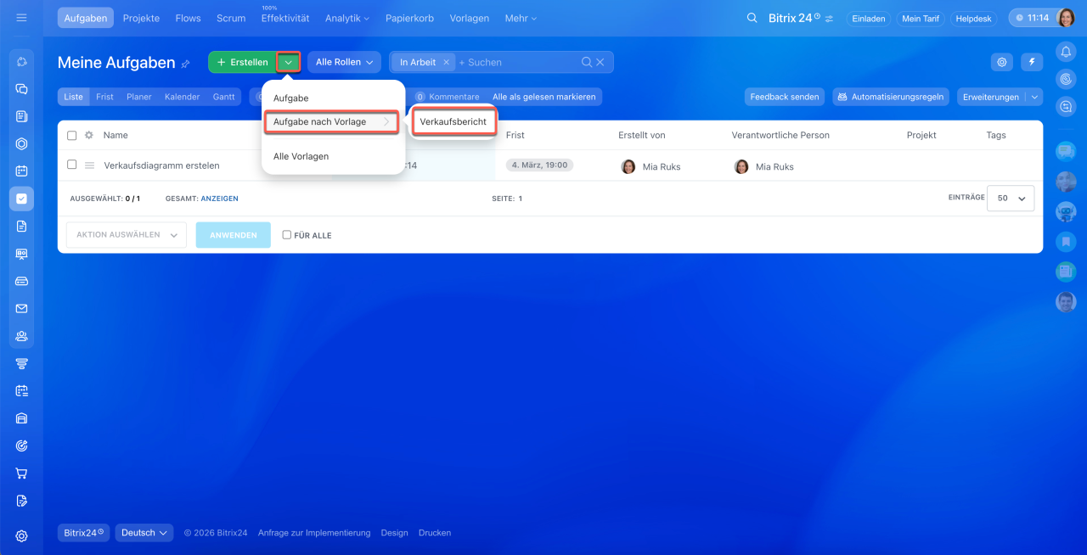The width and height of the screenshot is (1087, 555).
Task: Choose Alle Vorlagen in the dropdown menu
Action: (301, 156)
